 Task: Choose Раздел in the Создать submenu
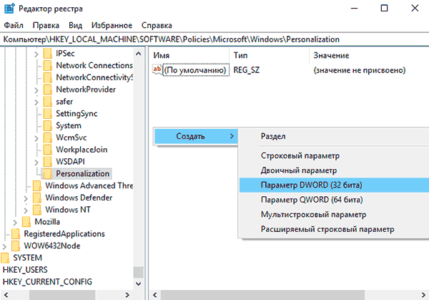tap(334, 136)
